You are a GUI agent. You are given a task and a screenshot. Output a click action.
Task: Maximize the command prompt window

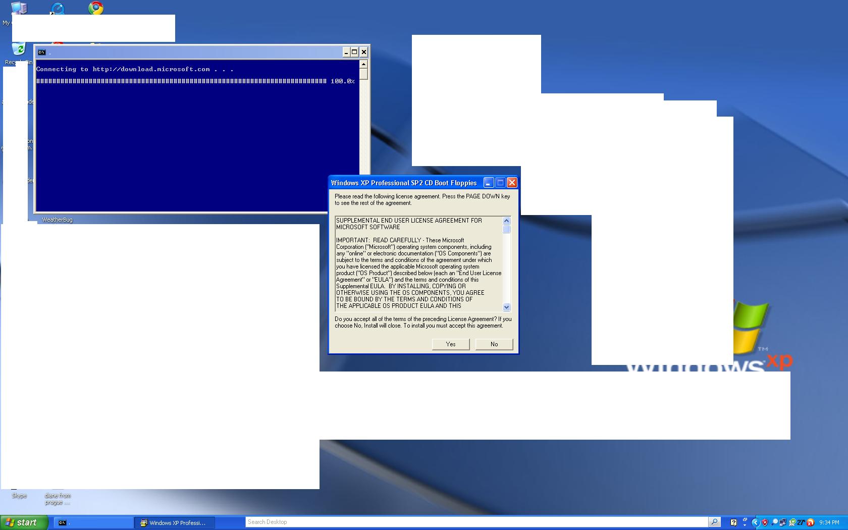click(x=354, y=52)
